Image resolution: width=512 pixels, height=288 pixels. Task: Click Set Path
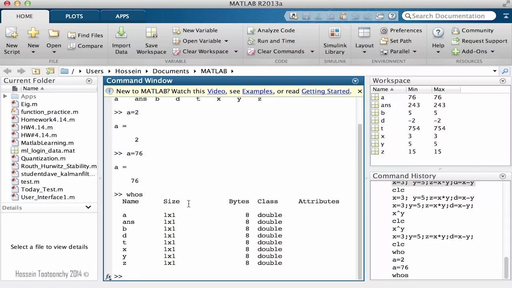coord(396,41)
